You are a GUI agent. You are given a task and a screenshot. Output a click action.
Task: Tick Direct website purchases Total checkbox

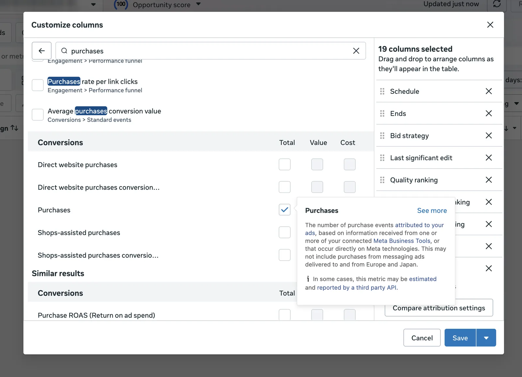click(x=284, y=165)
